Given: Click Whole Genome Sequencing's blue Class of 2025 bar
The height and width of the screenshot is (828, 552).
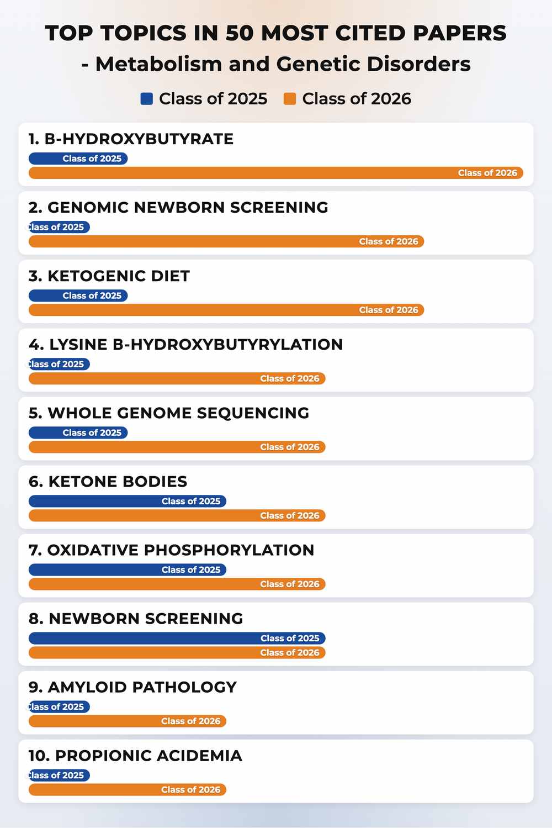Looking at the screenshot, I should 78,433.
